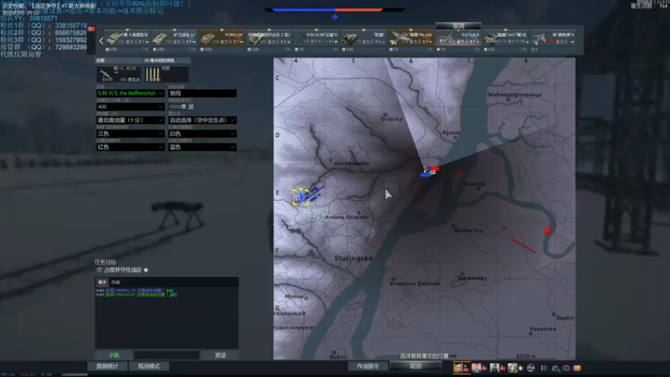Open the orange mail inbox icon
The width and height of the screenshot is (670, 377).
point(577,368)
